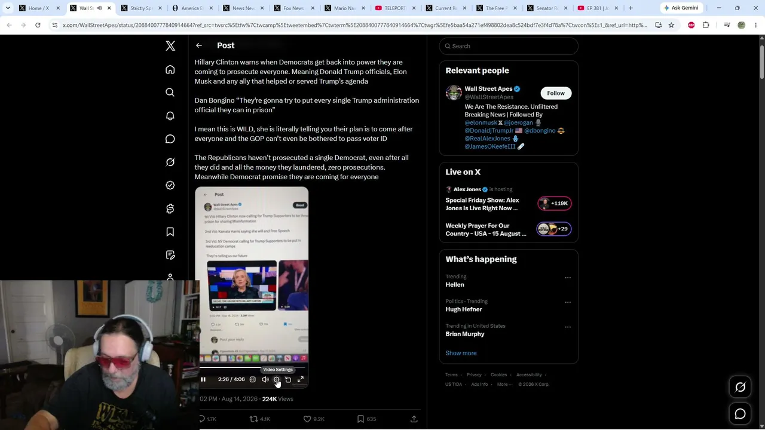Switch to the TELEPORT YouTube tab
Screen dimensions: 765x430
tap(395, 8)
